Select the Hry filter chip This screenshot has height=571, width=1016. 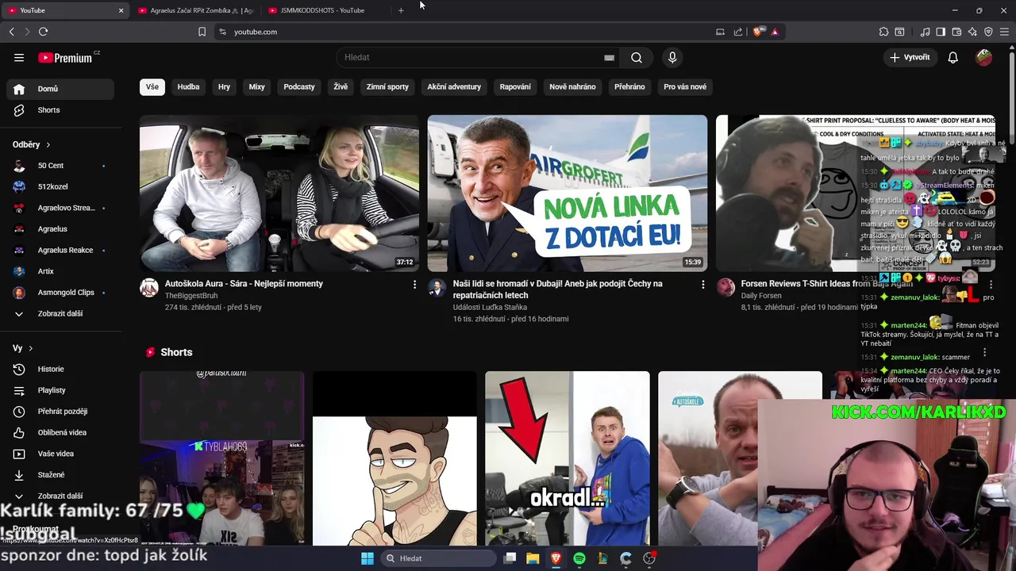[224, 86]
